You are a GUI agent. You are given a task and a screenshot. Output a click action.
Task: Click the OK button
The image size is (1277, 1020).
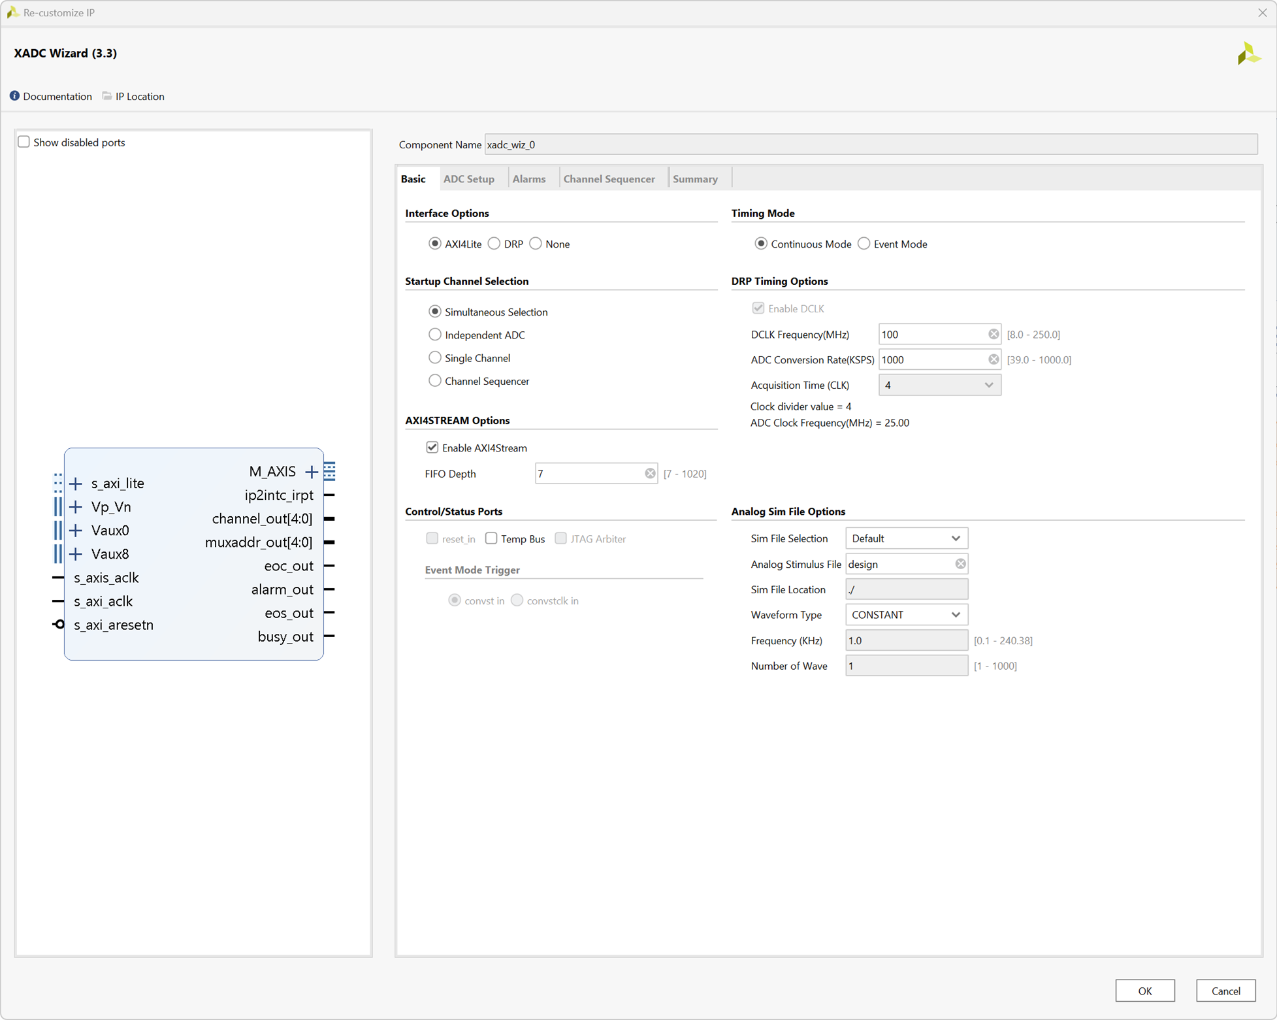(1145, 991)
